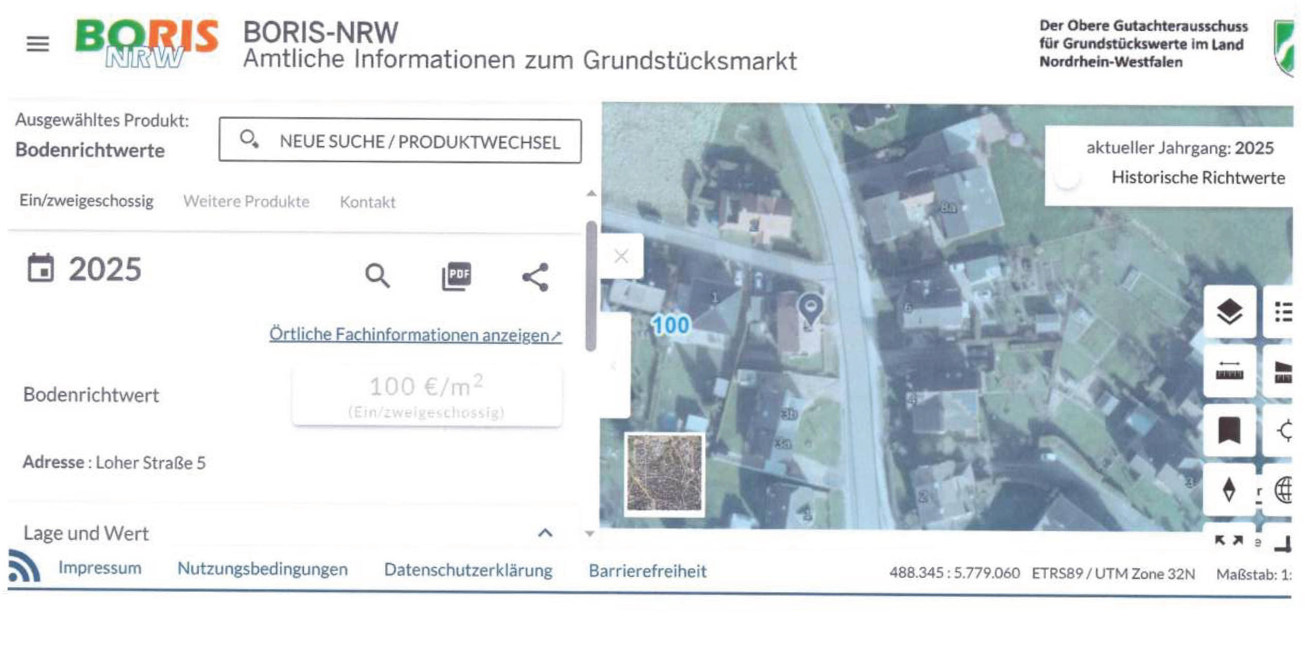Click the scroll-up arrow of details panel
This screenshot has width=1305, height=652.
(591, 193)
